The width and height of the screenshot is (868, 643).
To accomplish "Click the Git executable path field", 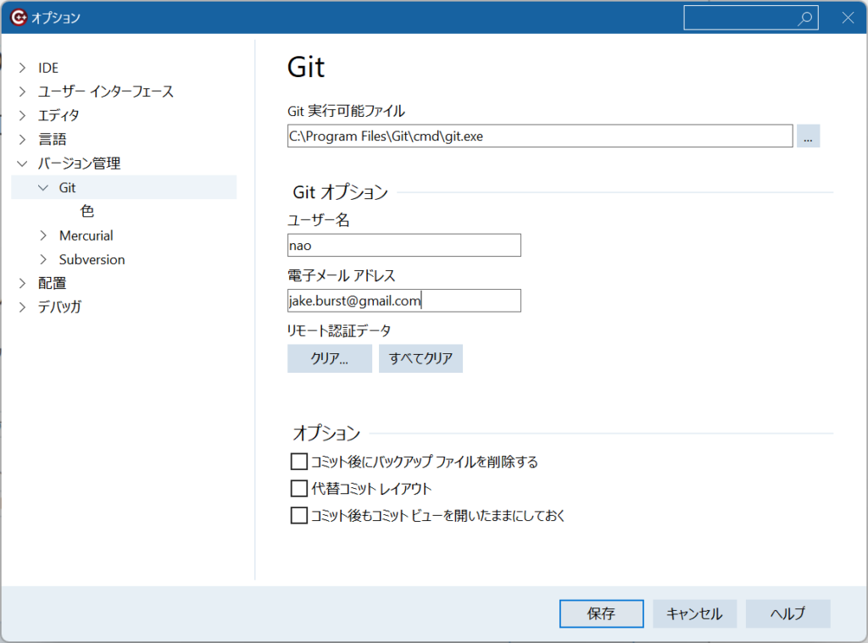I will pyautogui.click(x=539, y=136).
